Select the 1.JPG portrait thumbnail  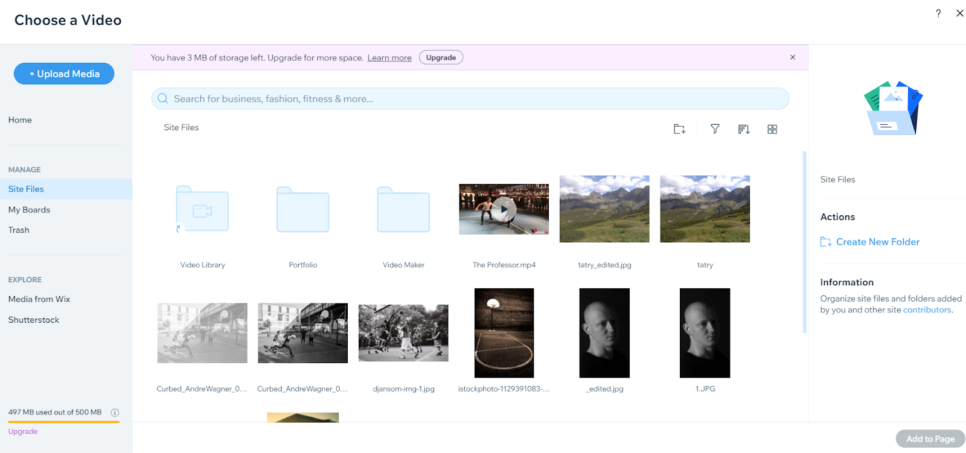click(705, 333)
